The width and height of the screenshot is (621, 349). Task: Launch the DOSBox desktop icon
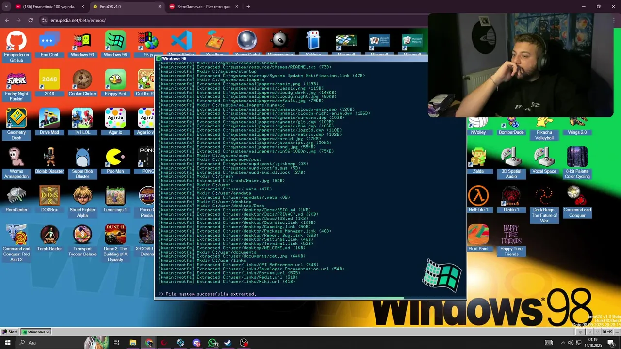(49, 199)
